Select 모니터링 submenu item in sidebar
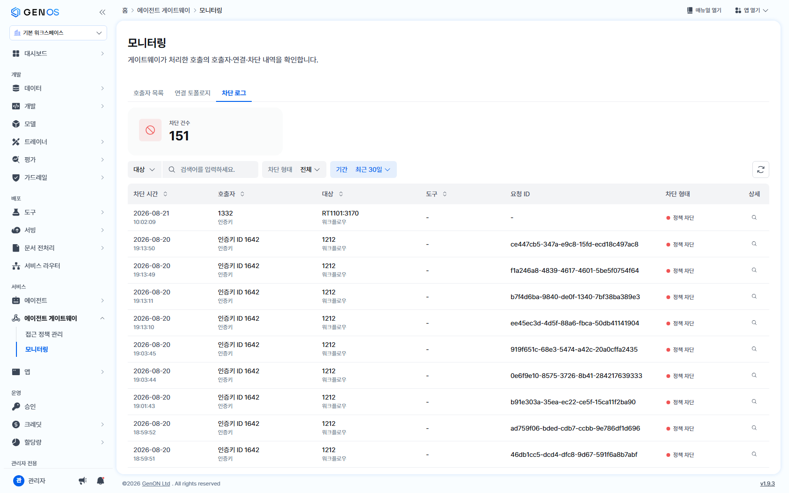This screenshot has height=493, width=789. coord(37,349)
